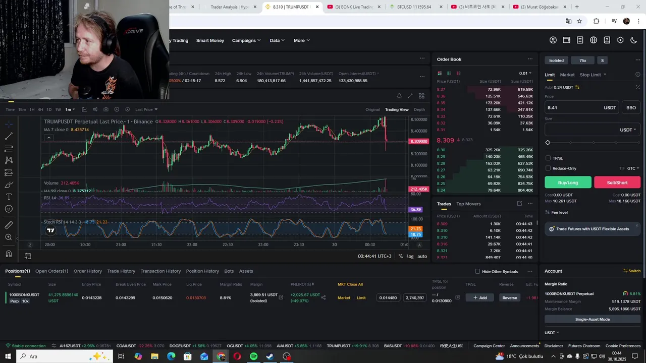Click the Sell/Short button

coord(617,183)
